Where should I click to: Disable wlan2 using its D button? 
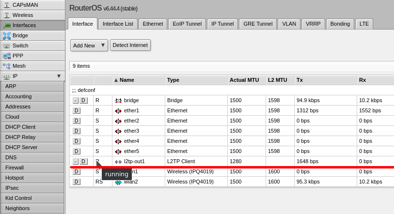(x=77, y=182)
